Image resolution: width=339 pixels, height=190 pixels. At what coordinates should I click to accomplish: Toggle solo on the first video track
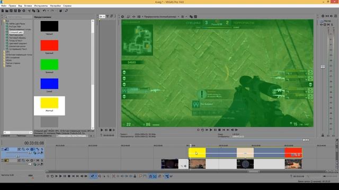[x=42, y=149]
